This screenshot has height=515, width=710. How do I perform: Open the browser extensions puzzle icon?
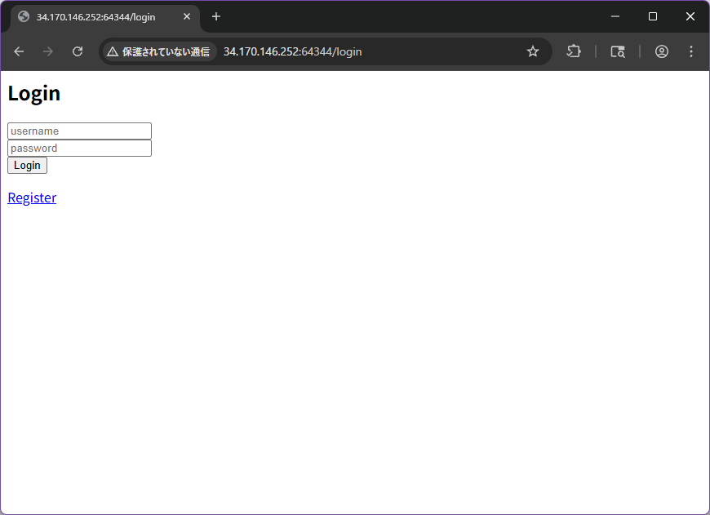coord(574,51)
